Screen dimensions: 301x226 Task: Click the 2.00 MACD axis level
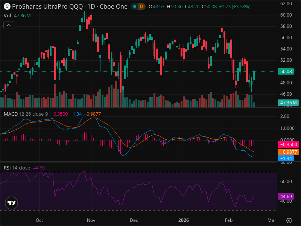285,116
